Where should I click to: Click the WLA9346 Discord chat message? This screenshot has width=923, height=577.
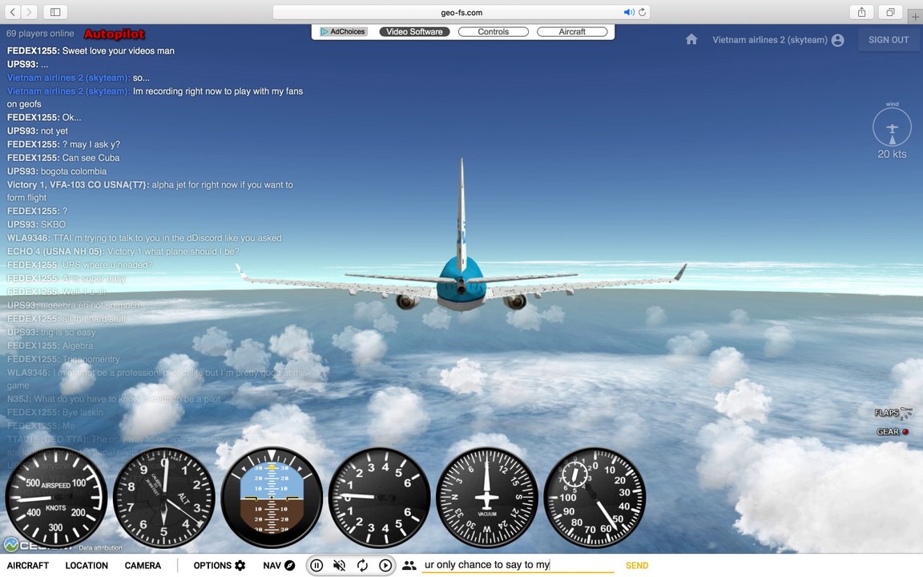click(x=144, y=238)
